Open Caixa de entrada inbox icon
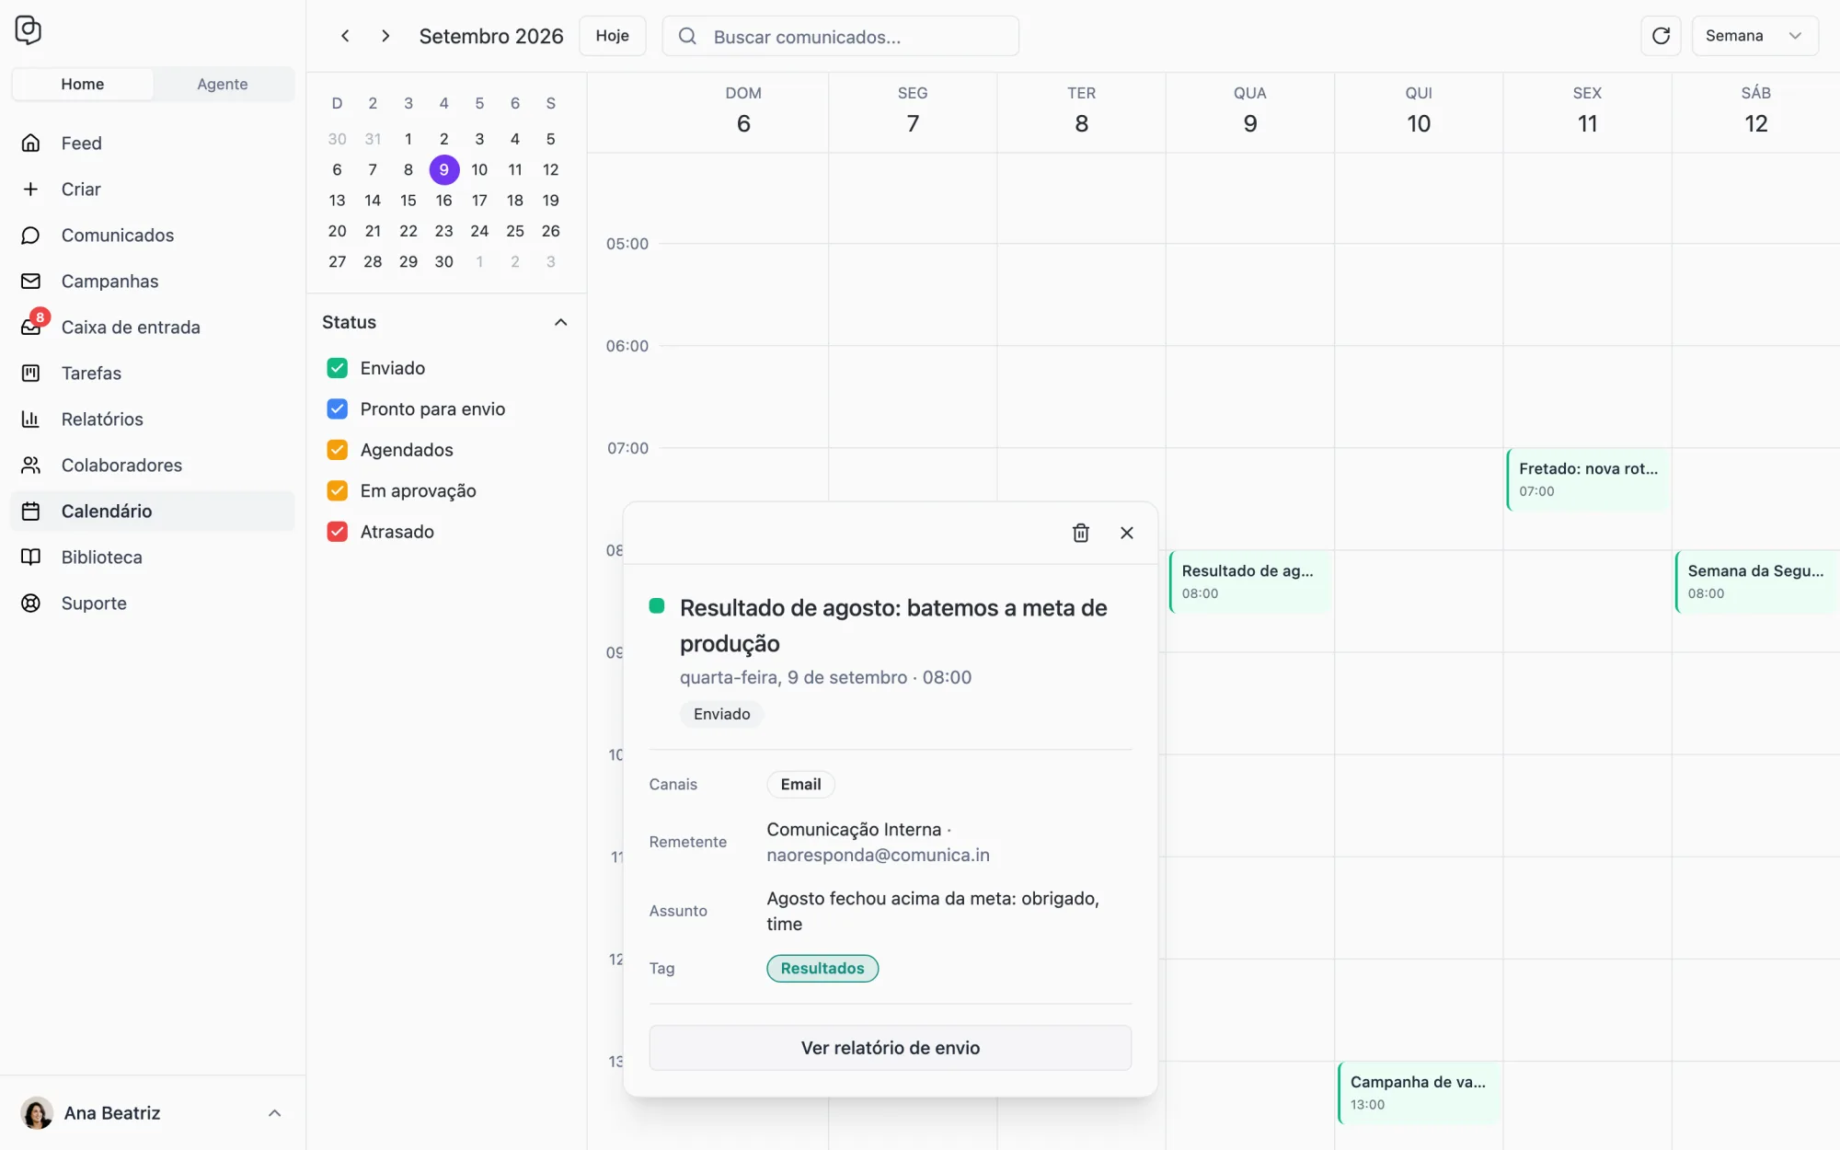This screenshot has width=1840, height=1150. pyautogui.click(x=30, y=328)
